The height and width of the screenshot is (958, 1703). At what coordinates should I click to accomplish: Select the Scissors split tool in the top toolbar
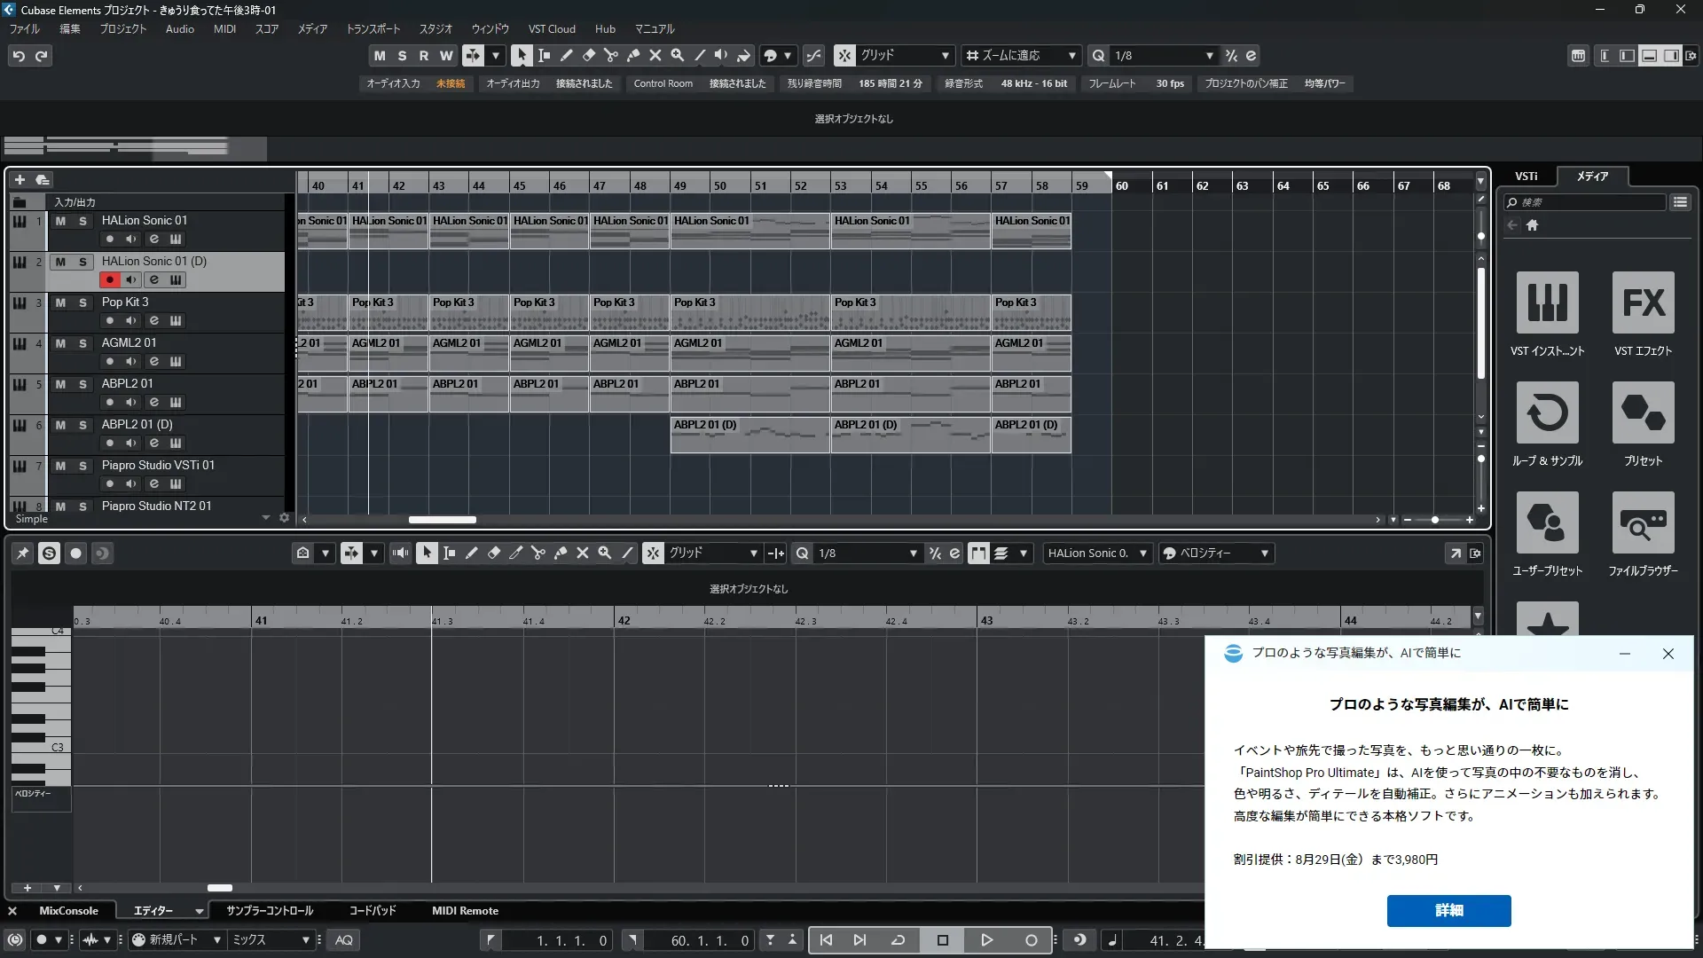(611, 55)
